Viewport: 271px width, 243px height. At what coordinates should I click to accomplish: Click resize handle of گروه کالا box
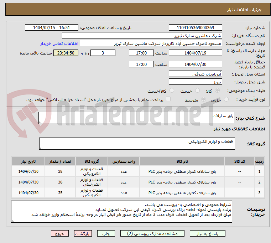tap(41, 148)
